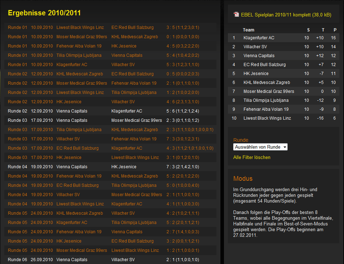
Task: Click the score 2 : 7 (1:4,1:0,0:3)
Action: (x=183, y=232)
